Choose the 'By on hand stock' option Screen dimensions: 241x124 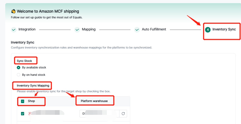[x=19, y=75]
